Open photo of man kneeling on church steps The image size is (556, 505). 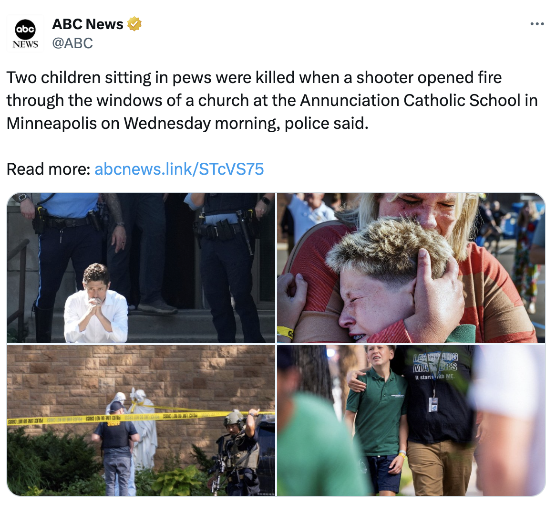click(141, 268)
